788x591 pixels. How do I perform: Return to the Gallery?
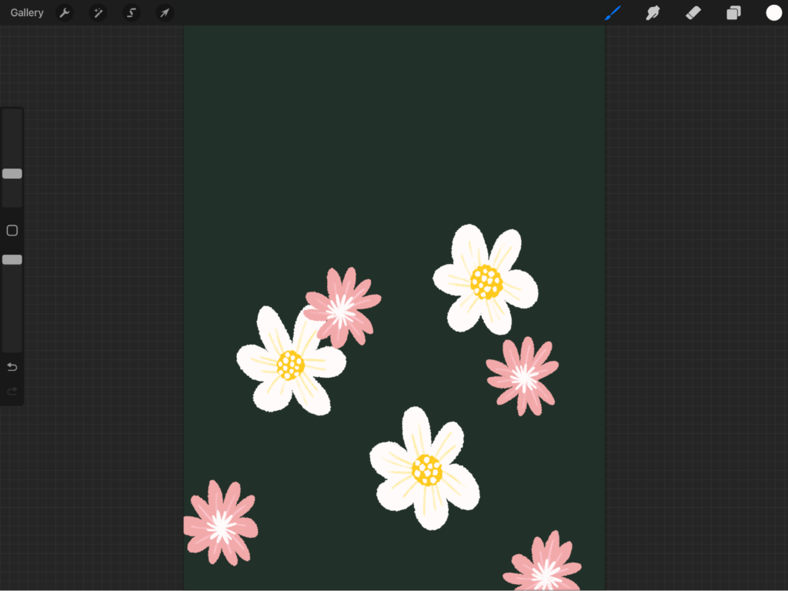(27, 12)
